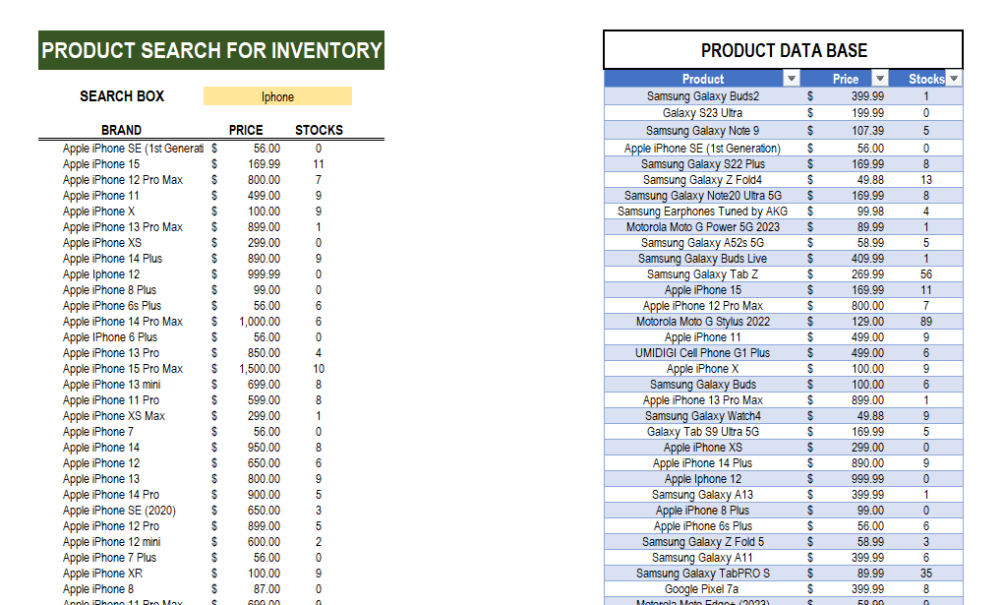The width and height of the screenshot is (1005, 605).
Task: Select Apple iPhone 15 in search results
Action: [x=101, y=164]
